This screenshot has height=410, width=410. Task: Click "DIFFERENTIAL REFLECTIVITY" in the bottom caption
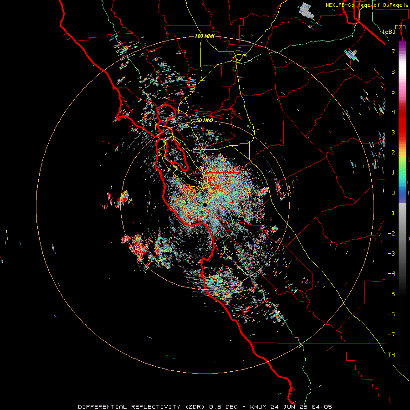click(x=129, y=407)
